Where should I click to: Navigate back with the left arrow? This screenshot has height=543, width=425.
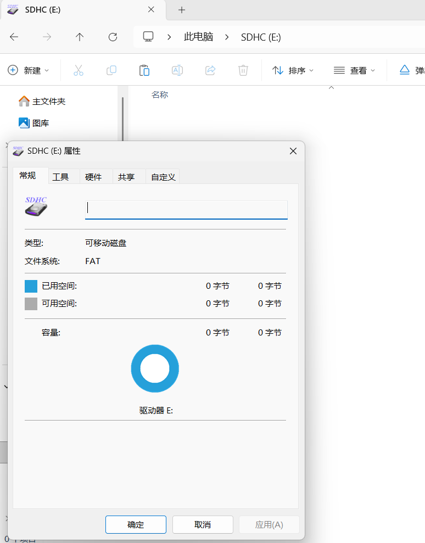(14, 37)
